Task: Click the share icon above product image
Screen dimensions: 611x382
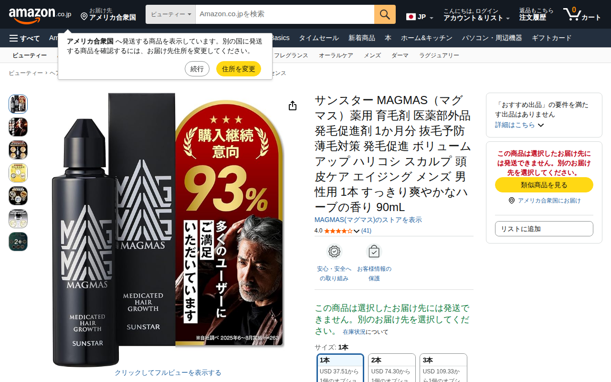Action: coord(293,106)
